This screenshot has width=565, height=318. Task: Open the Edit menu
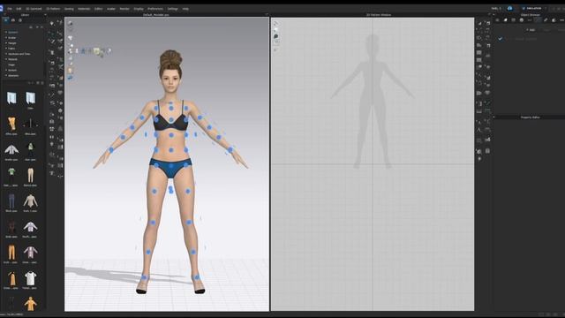click(19, 9)
